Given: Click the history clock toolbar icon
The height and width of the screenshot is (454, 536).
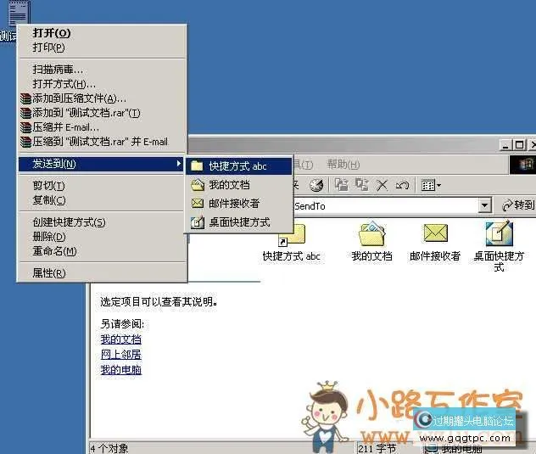Looking at the screenshot, I should [x=316, y=185].
